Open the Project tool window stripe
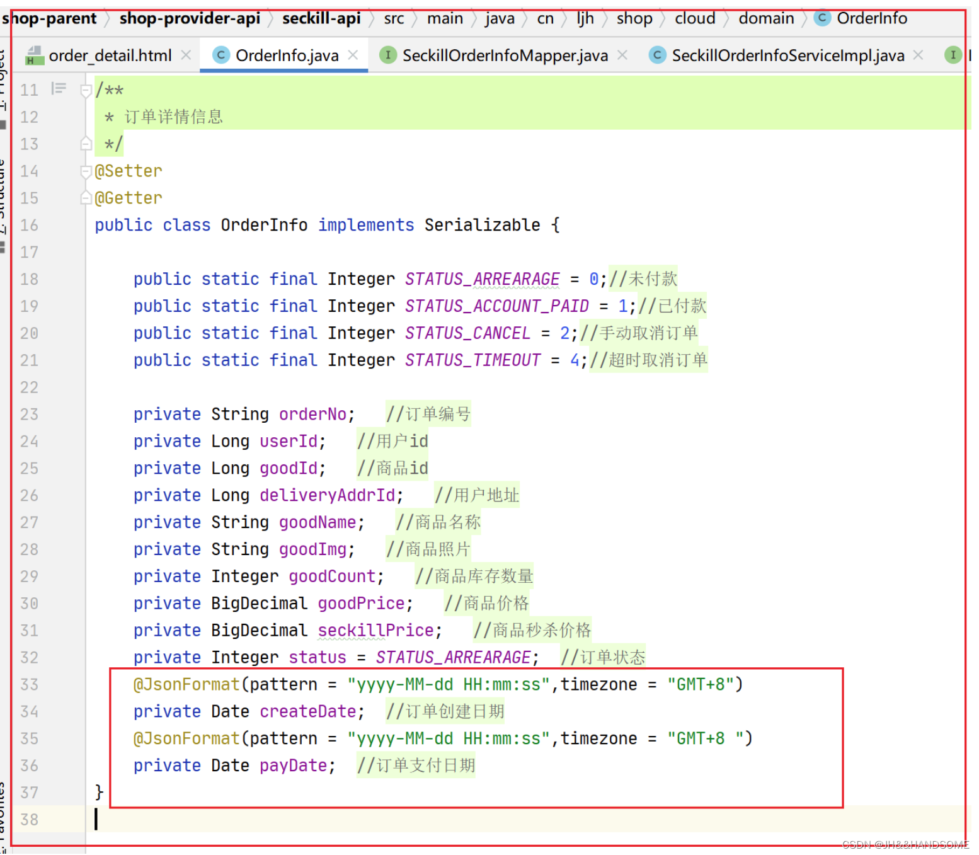Screen dimensions: 979x855 click(3, 88)
